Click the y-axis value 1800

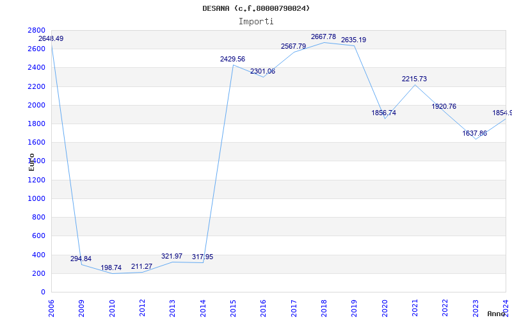click(36, 124)
